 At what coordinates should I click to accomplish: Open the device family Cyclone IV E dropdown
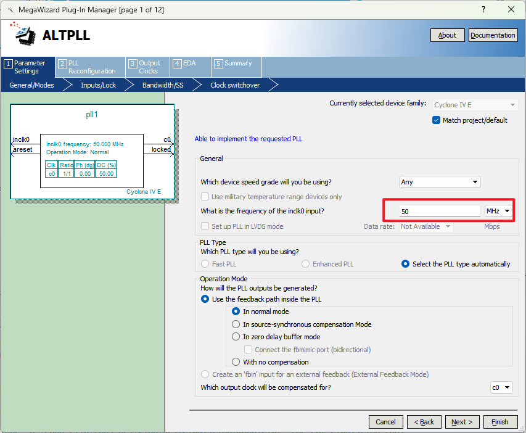click(475, 105)
